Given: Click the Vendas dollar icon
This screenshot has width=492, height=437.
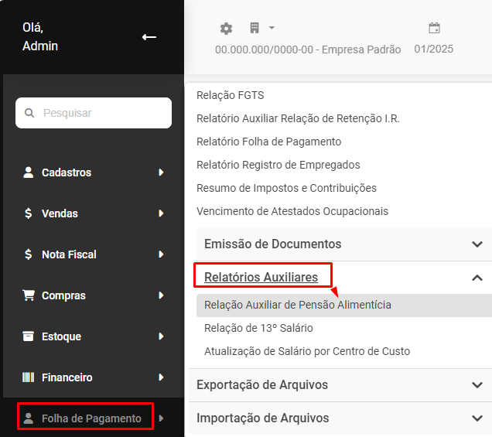Looking at the screenshot, I should [29, 213].
